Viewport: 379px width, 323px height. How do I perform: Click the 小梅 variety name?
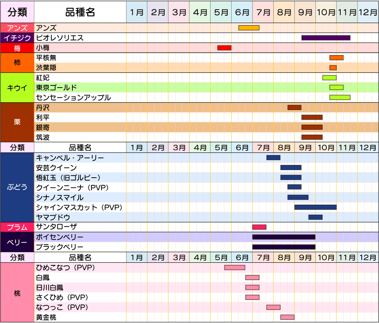(43, 48)
